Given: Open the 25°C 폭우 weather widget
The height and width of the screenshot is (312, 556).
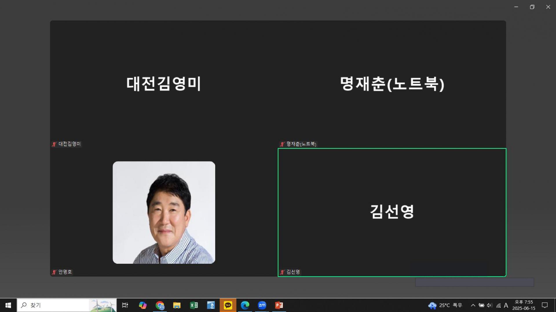Looking at the screenshot, I should pos(445,305).
